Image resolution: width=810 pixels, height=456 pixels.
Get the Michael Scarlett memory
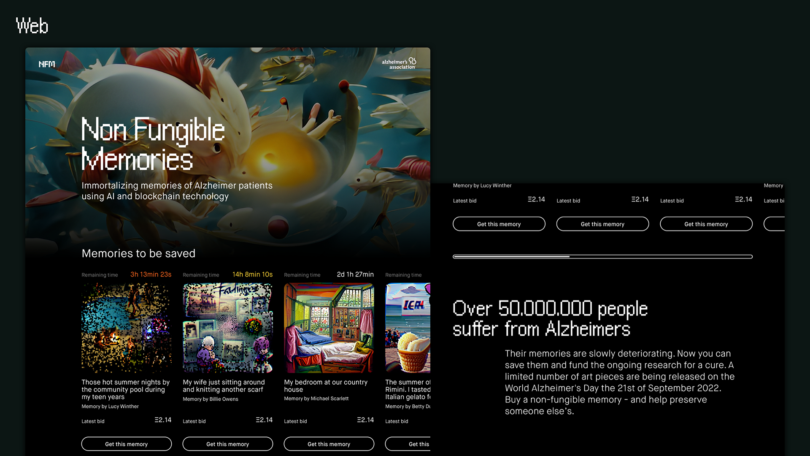pyautogui.click(x=329, y=444)
